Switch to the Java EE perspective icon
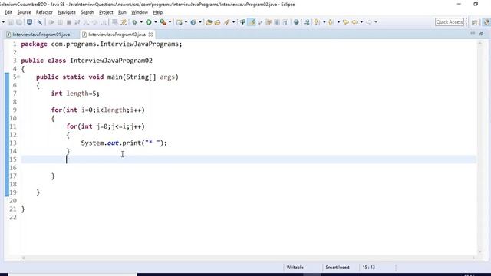 point(486,22)
